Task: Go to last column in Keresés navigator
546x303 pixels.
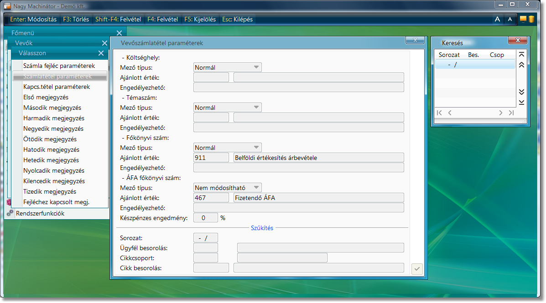Action: [511, 113]
